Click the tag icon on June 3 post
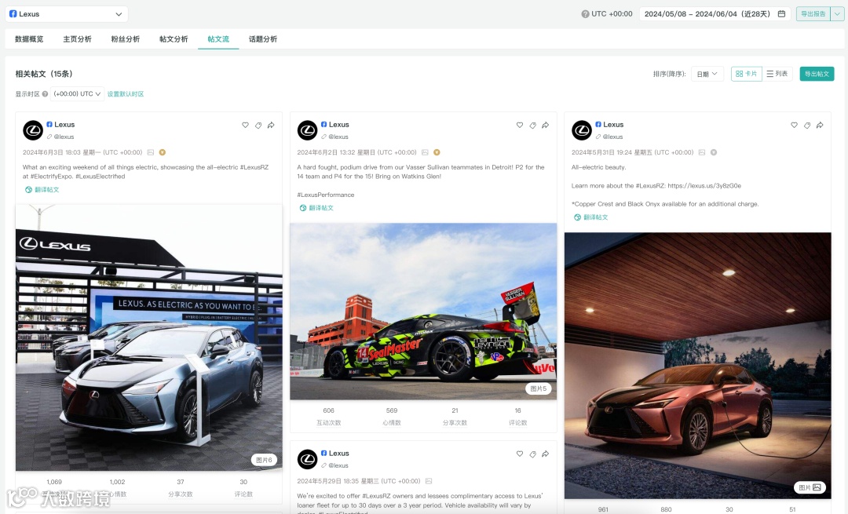This screenshot has width=848, height=514. point(258,125)
